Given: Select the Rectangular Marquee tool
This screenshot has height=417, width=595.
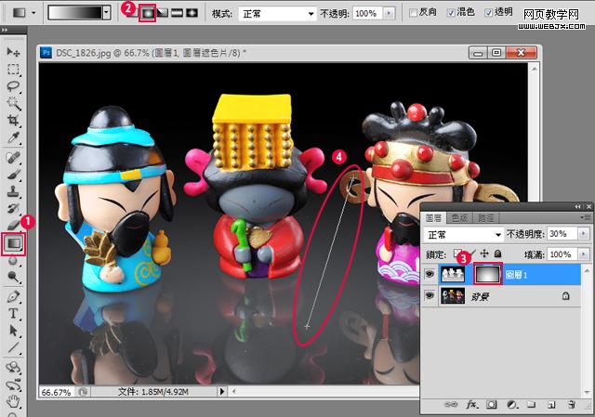Looking at the screenshot, I should click(13, 70).
